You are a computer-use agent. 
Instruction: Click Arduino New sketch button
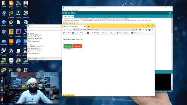(69, 13)
